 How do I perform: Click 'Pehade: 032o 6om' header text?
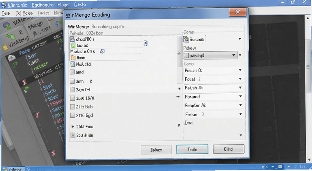[86, 33]
